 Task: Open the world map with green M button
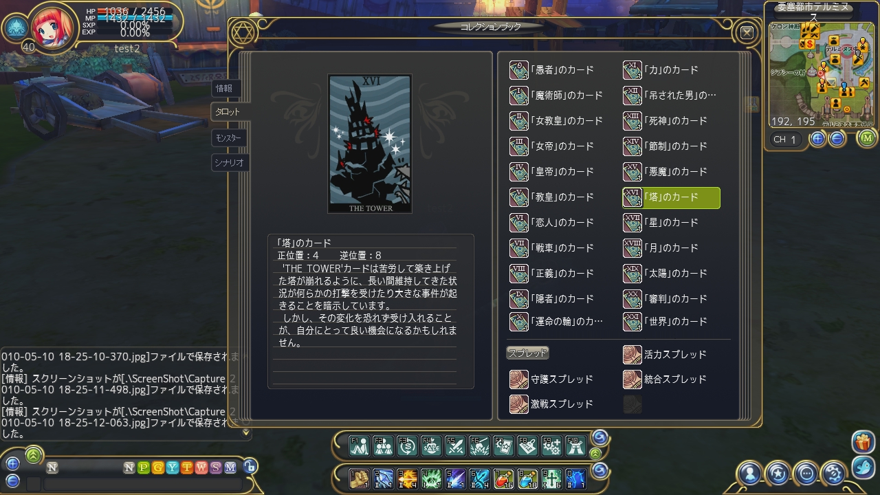[867, 138]
